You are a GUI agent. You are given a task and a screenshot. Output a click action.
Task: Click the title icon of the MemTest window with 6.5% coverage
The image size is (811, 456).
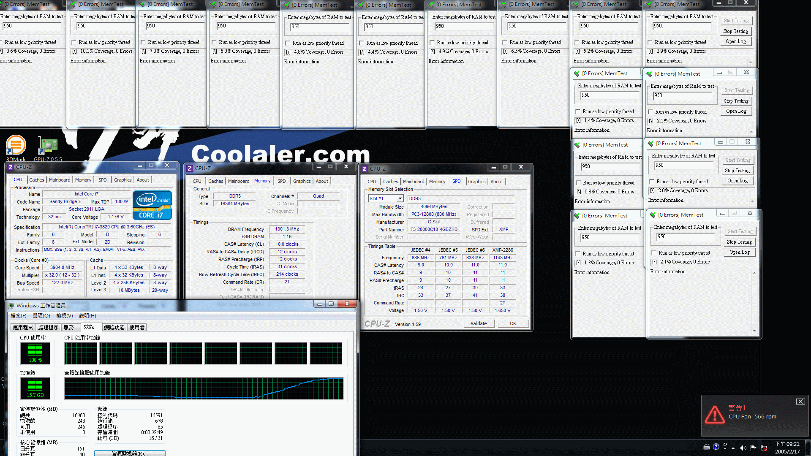(503, 4)
